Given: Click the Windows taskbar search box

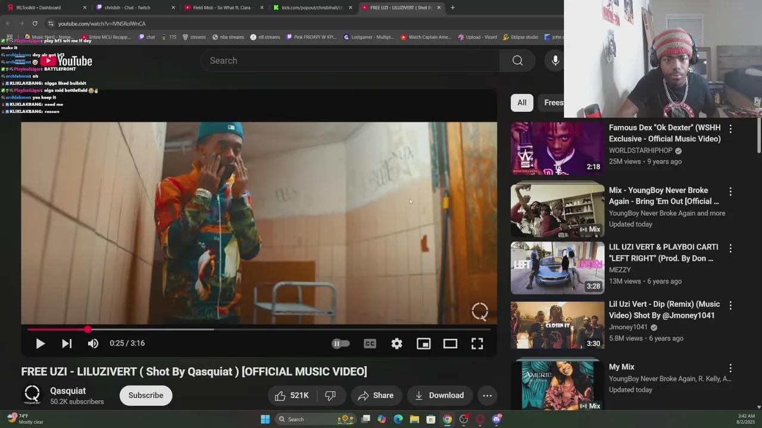Looking at the screenshot, I should [316, 419].
